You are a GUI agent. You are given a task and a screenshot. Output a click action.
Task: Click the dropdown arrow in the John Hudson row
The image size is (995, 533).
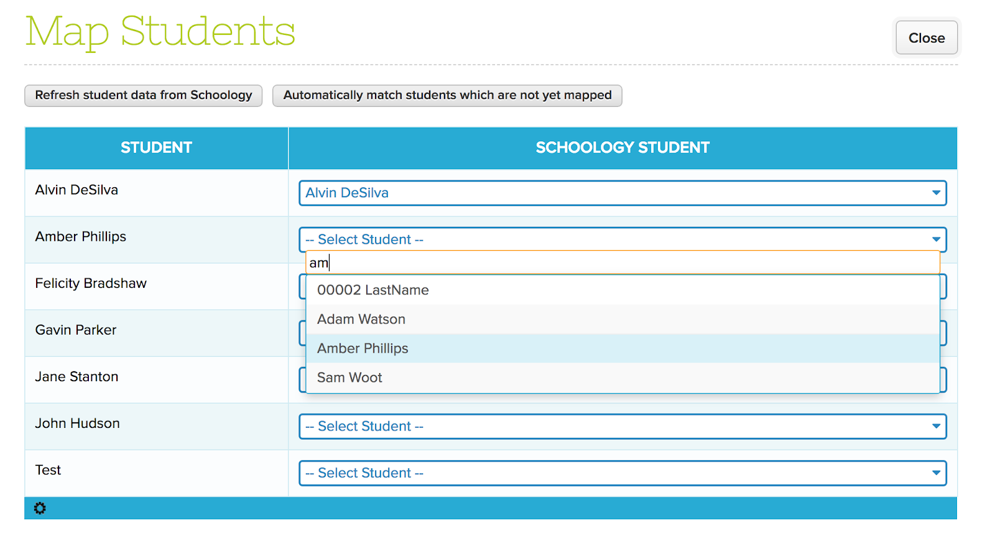(936, 426)
